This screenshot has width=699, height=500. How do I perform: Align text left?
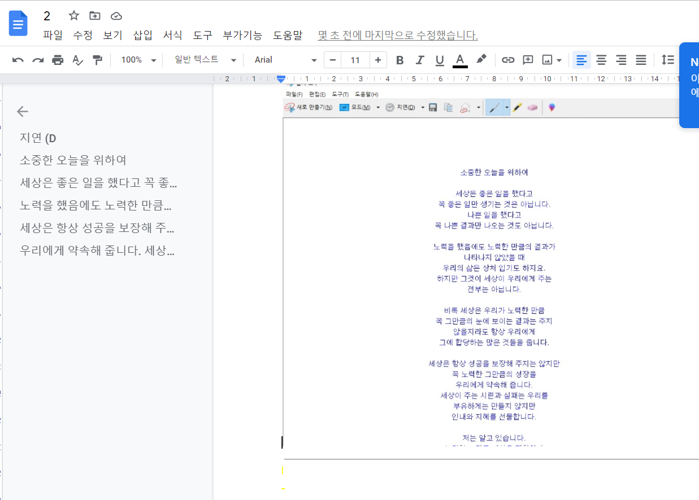coord(581,60)
